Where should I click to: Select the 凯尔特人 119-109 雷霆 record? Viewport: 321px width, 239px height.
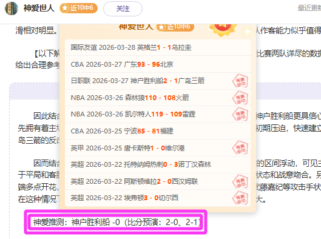pyautogui.click(x=158, y=114)
